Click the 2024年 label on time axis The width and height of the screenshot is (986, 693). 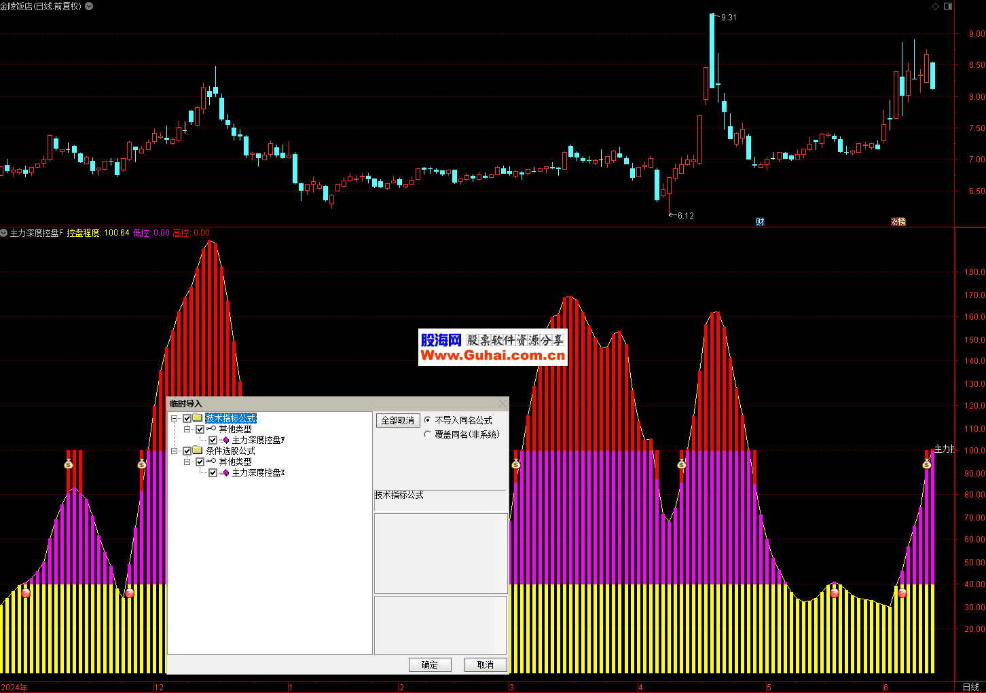(x=14, y=688)
